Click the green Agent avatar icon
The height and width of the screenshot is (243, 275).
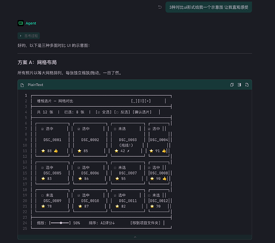(21, 23)
